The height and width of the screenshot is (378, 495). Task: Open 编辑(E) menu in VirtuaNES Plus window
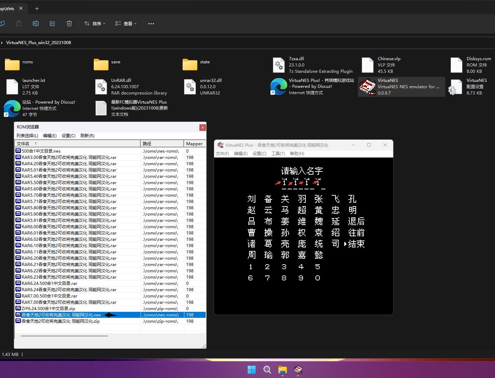(241, 154)
